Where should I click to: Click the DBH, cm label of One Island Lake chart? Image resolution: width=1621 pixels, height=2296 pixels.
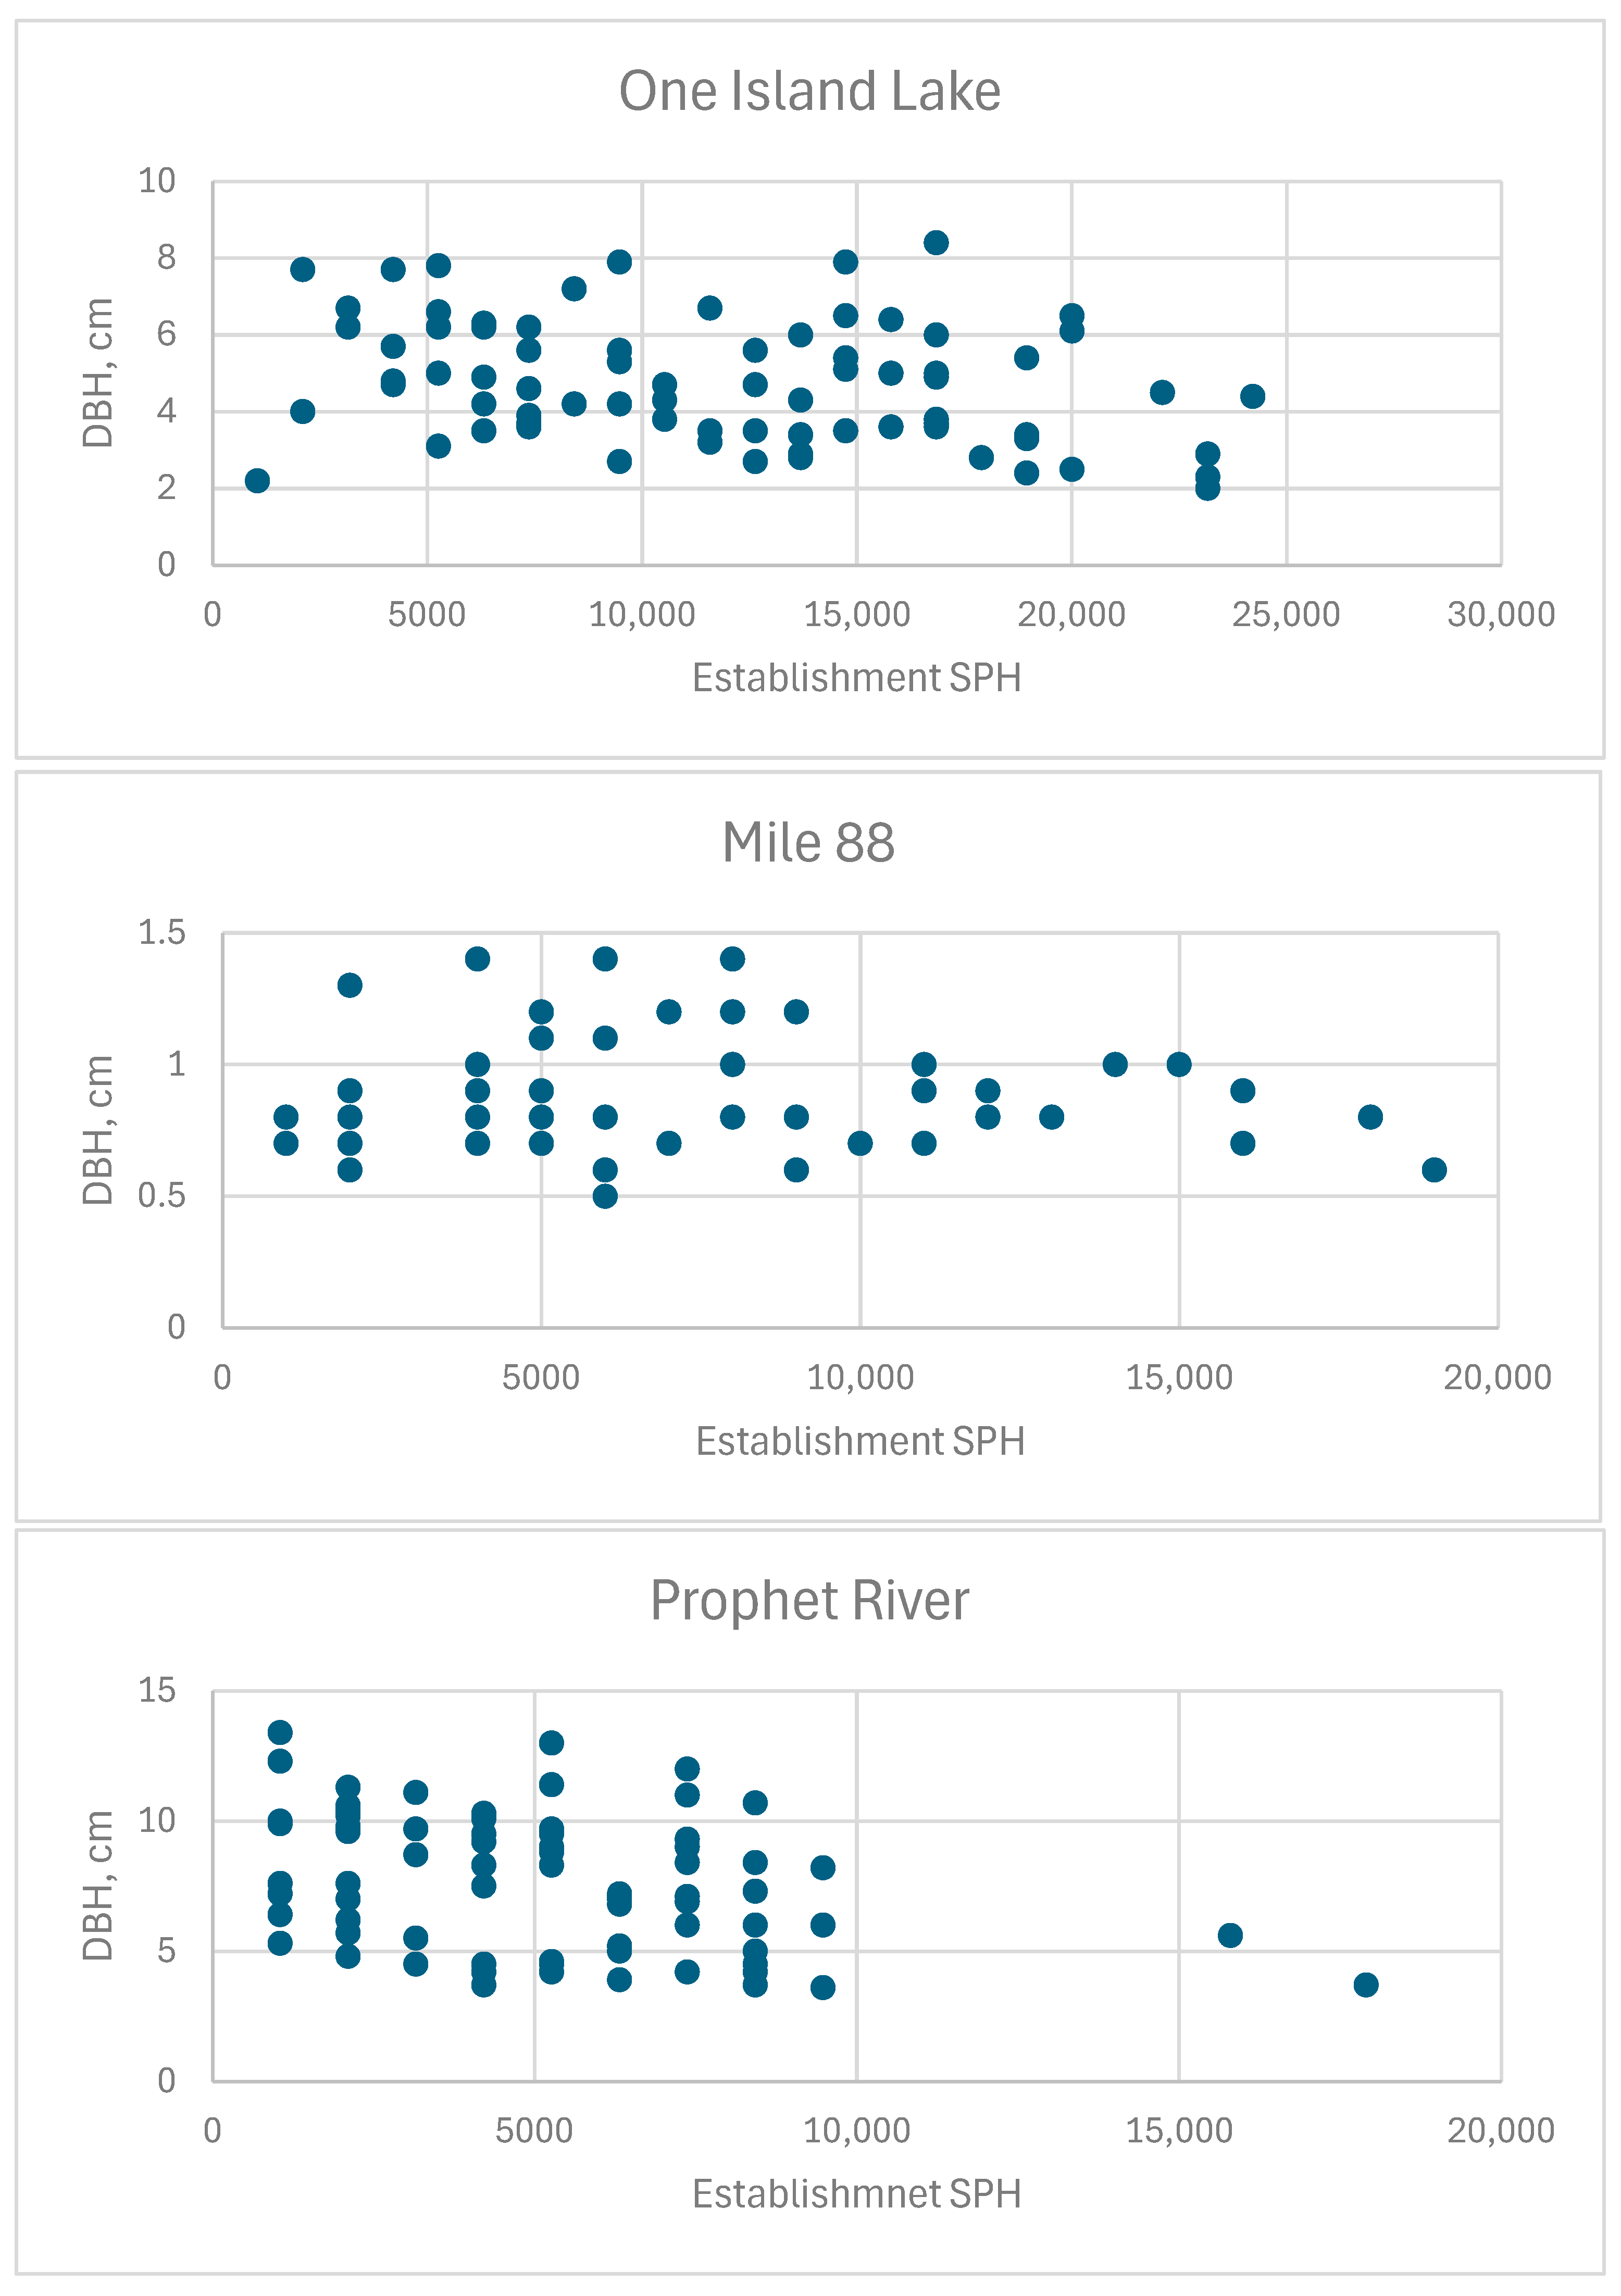pyautogui.click(x=98, y=372)
